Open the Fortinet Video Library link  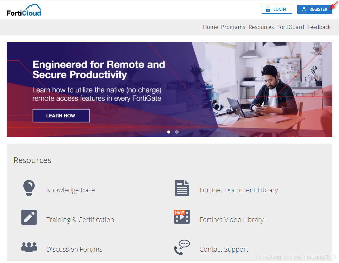tap(231, 220)
